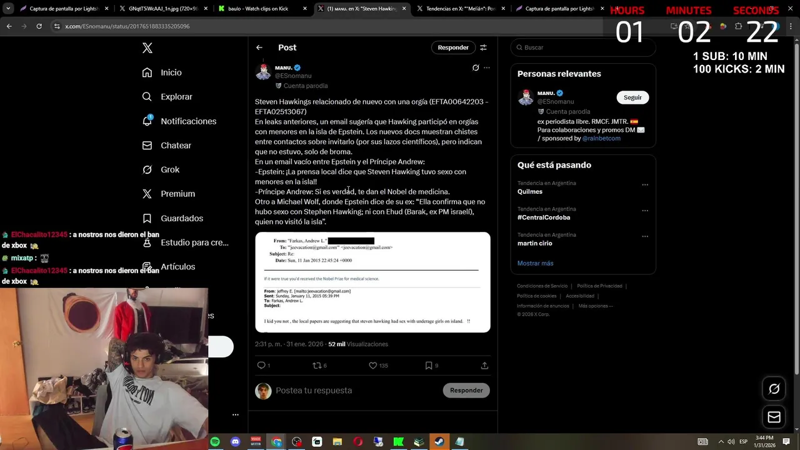Open account more options ellipsis

[236, 414]
